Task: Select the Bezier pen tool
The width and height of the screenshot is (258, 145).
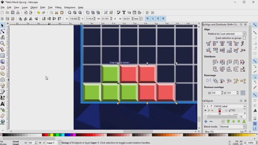Action: point(3,92)
